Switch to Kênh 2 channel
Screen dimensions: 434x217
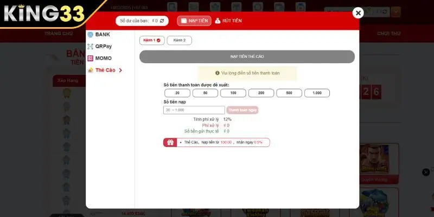pos(179,40)
